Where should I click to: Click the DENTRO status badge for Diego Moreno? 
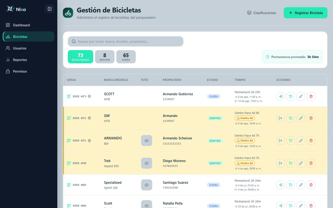pyautogui.click(x=215, y=163)
